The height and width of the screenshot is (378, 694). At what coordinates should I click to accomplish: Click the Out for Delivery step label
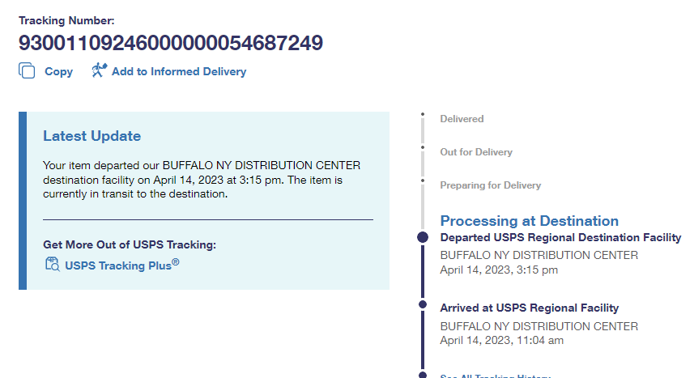pyautogui.click(x=476, y=152)
